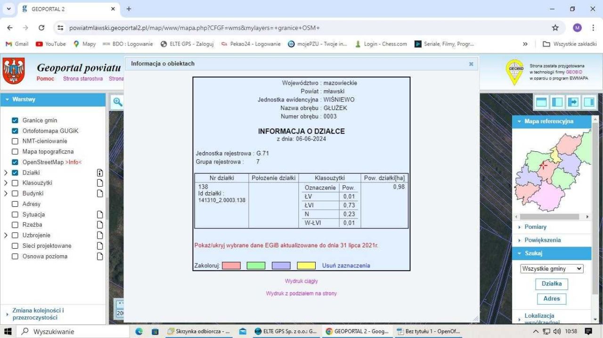This screenshot has width=603, height=338.
Task: Click the Adres search button
Action: pyautogui.click(x=552, y=299)
